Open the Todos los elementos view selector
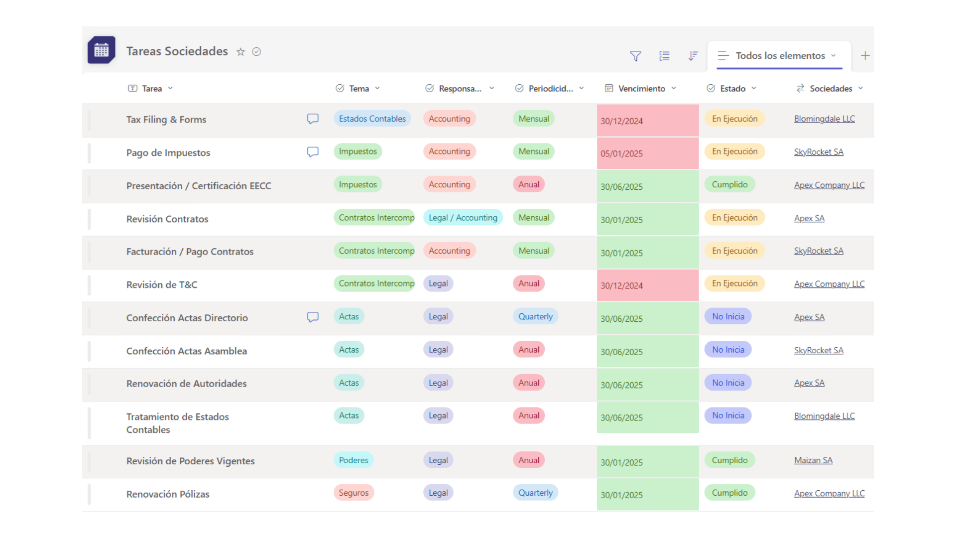956x538 pixels. (x=780, y=56)
